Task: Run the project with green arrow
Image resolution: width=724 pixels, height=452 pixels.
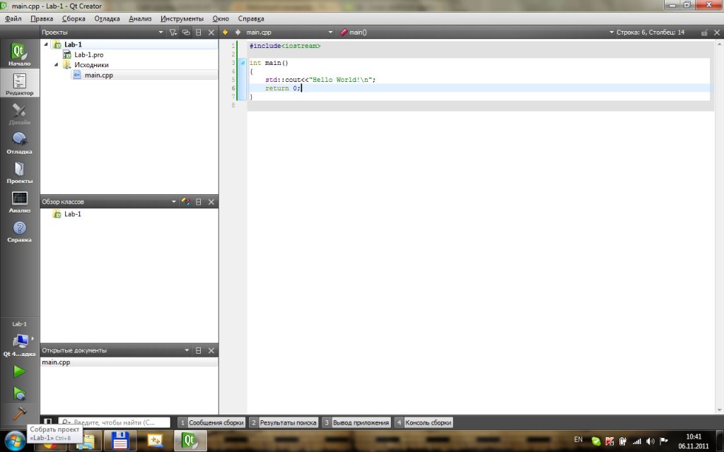Action: (x=19, y=371)
